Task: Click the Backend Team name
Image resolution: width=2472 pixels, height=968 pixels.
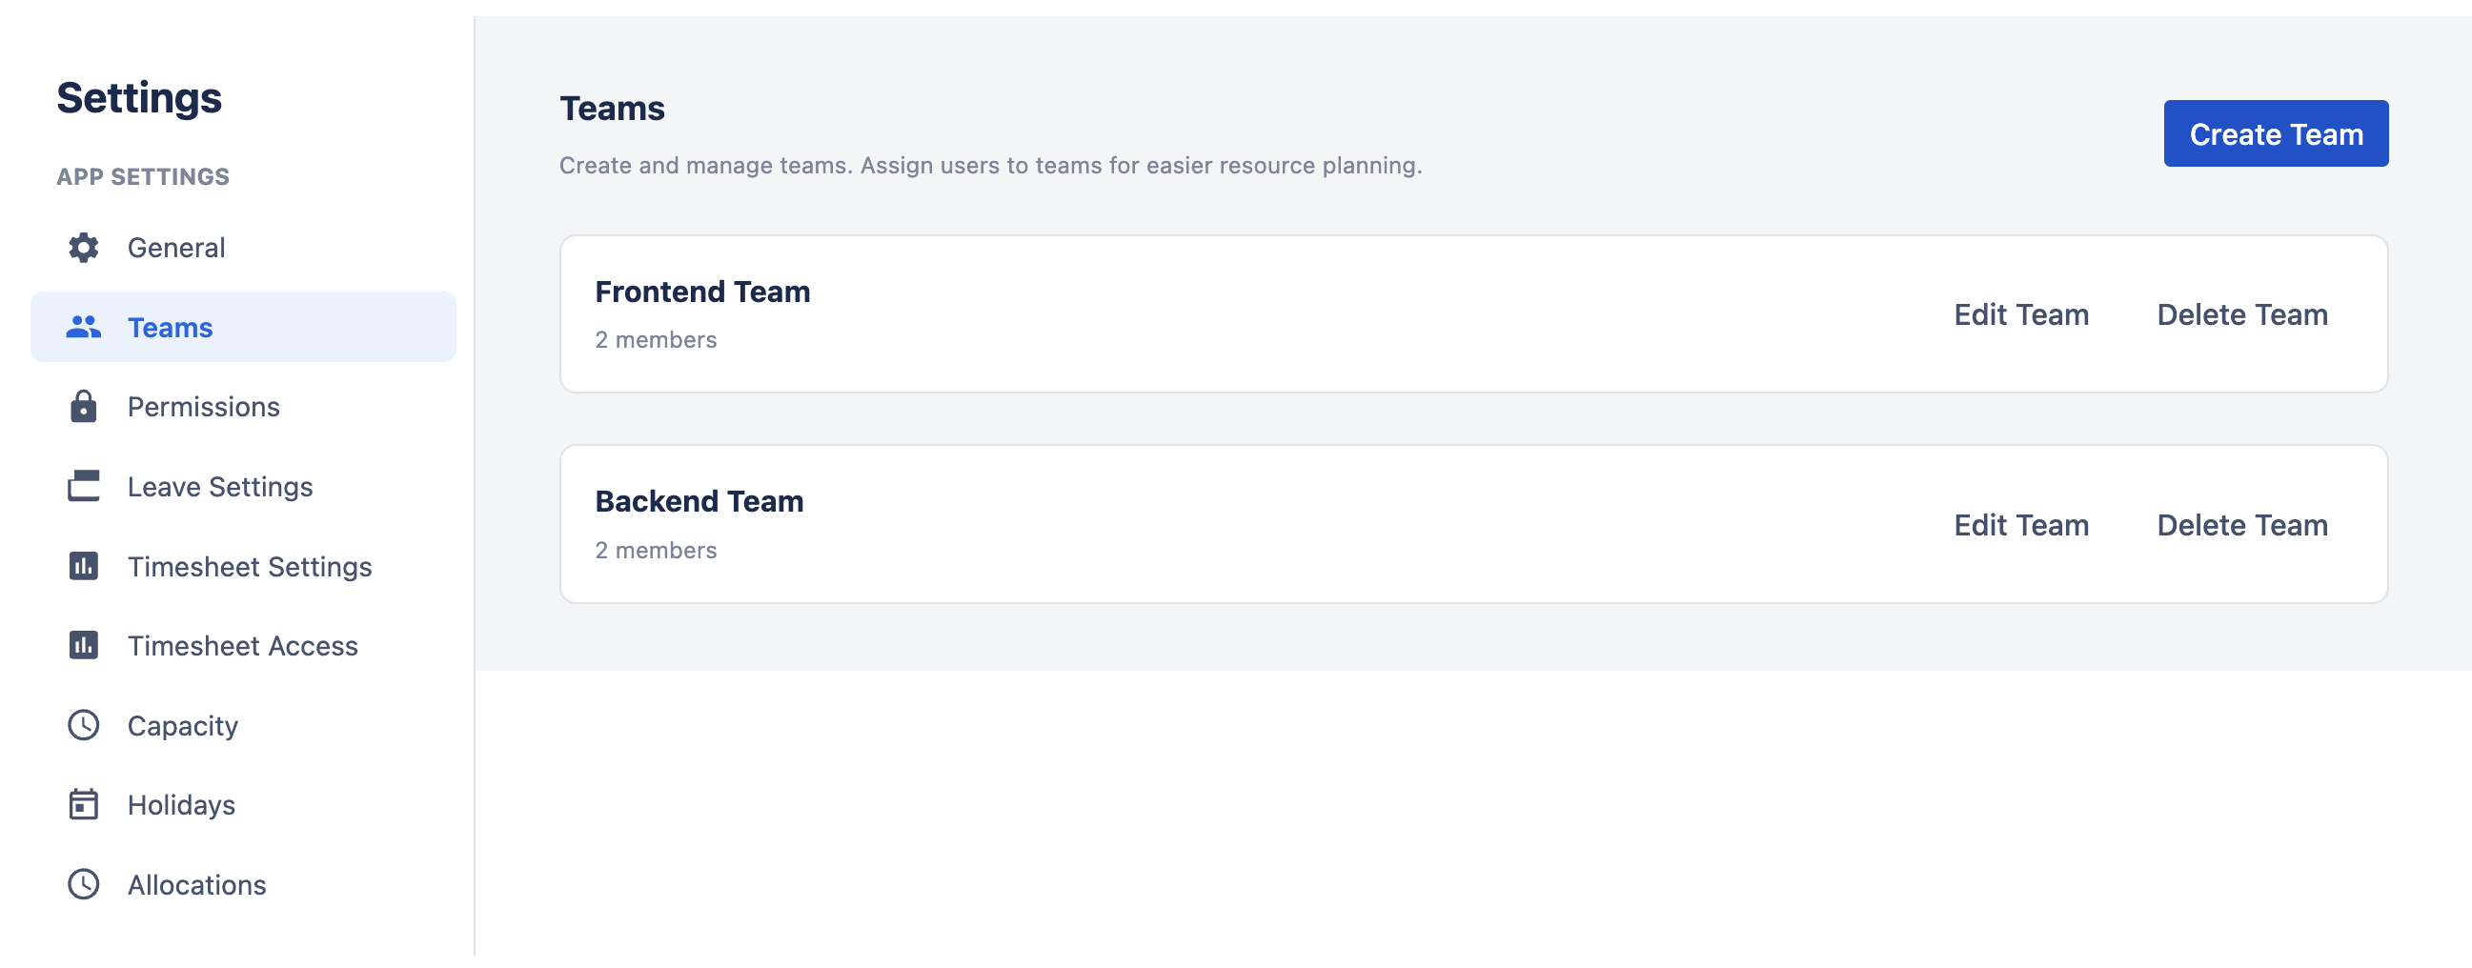Action: 699,500
